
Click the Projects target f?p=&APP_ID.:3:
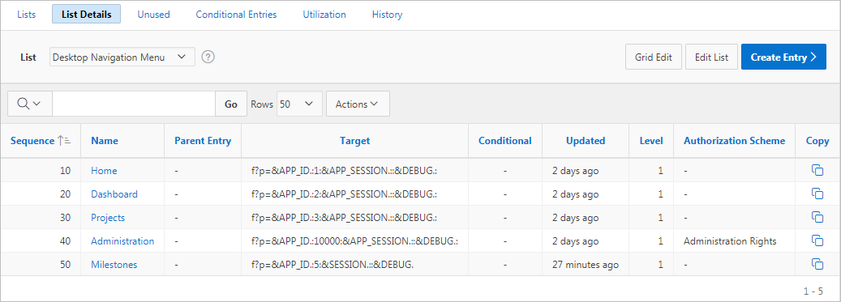tap(344, 218)
